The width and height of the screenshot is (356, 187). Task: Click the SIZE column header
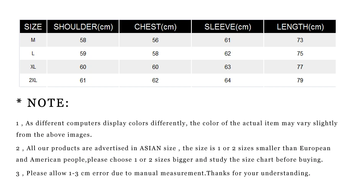click(33, 26)
